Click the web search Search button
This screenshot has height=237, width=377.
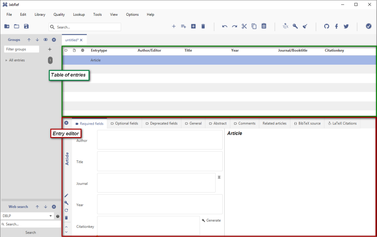30,232
